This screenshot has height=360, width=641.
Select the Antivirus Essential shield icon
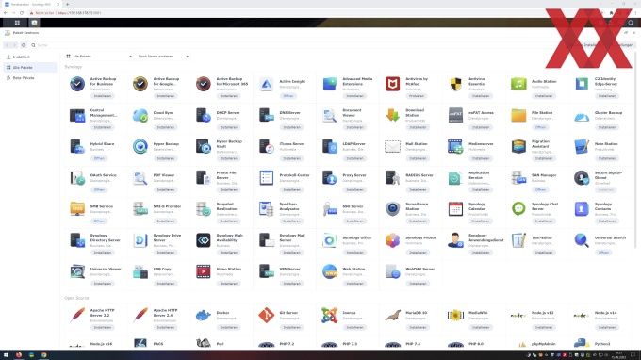click(455, 84)
